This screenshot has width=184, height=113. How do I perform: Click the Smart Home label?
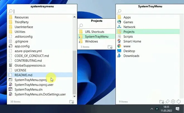pos(132,41)
